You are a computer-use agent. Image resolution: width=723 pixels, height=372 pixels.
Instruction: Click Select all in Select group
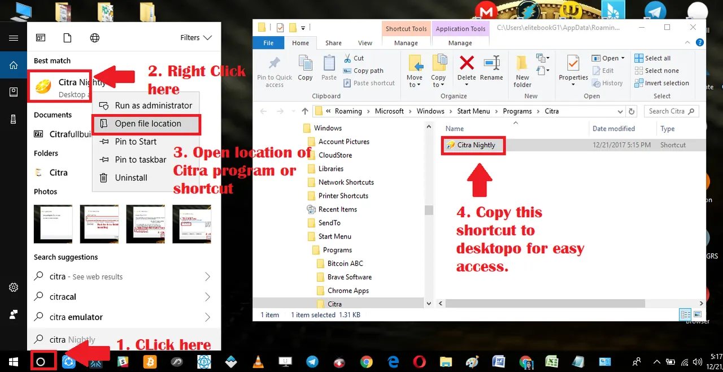(x=652, y=58)
